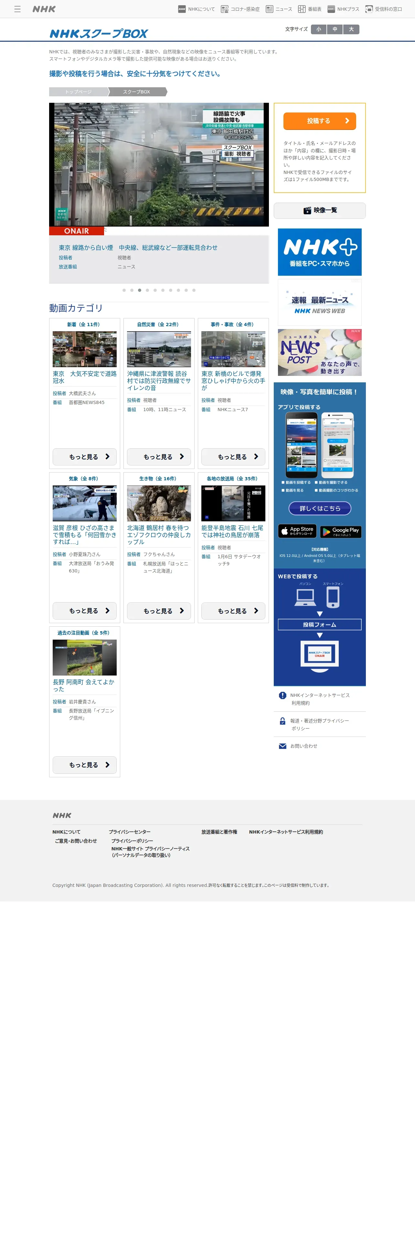Play the featured railway smoke video

pos(159,164)
